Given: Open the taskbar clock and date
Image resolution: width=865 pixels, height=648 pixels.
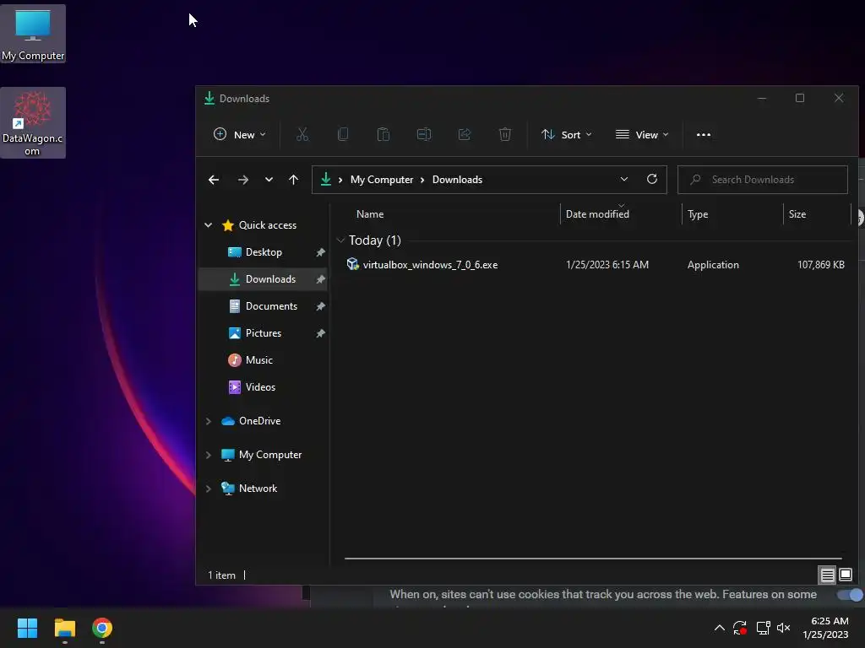Looking at the screenshot, I should (x=826, y=628).
